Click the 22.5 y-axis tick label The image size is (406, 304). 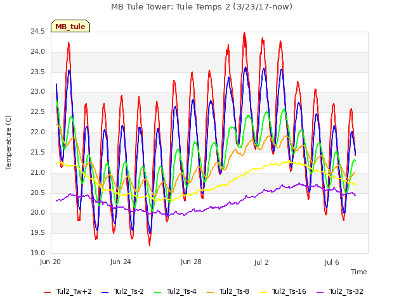[x=37, y=112]
